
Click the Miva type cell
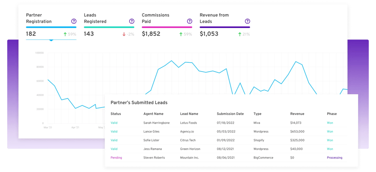[x=257, y=123]
